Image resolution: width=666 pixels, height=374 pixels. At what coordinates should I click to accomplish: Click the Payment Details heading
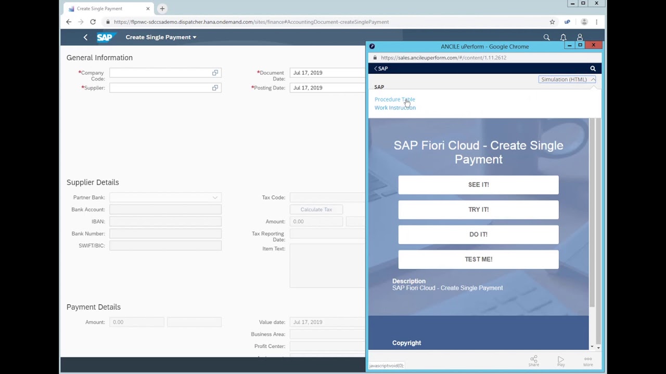point(94,307)
